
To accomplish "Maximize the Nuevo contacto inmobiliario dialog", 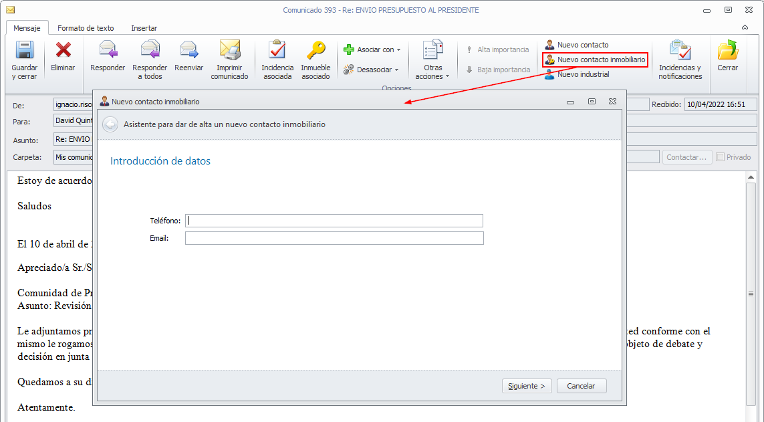I will click(x=592, y=102).
